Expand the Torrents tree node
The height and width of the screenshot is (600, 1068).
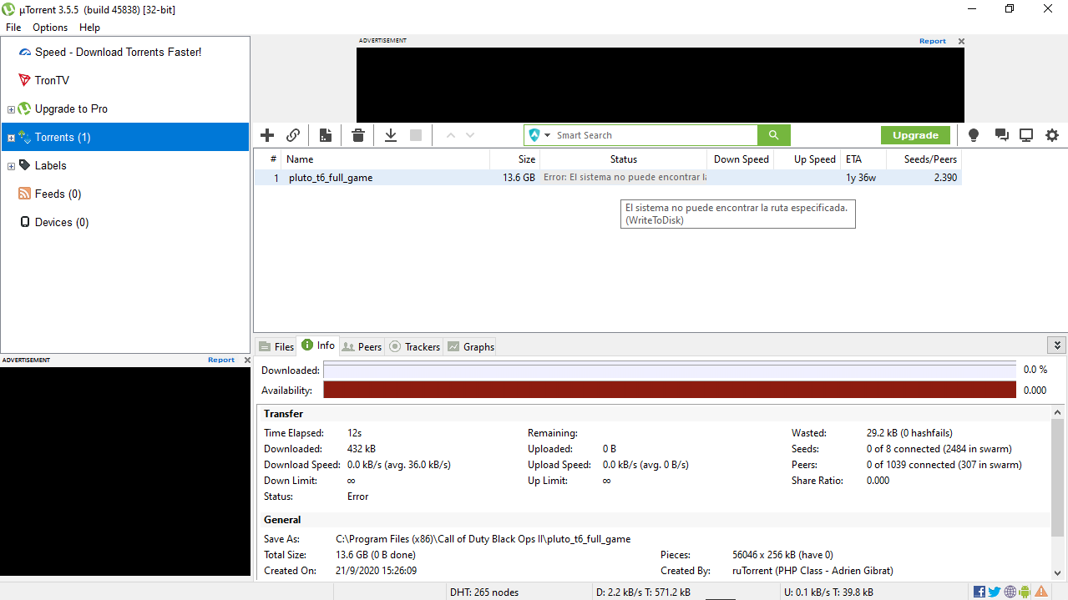(11, 138)
